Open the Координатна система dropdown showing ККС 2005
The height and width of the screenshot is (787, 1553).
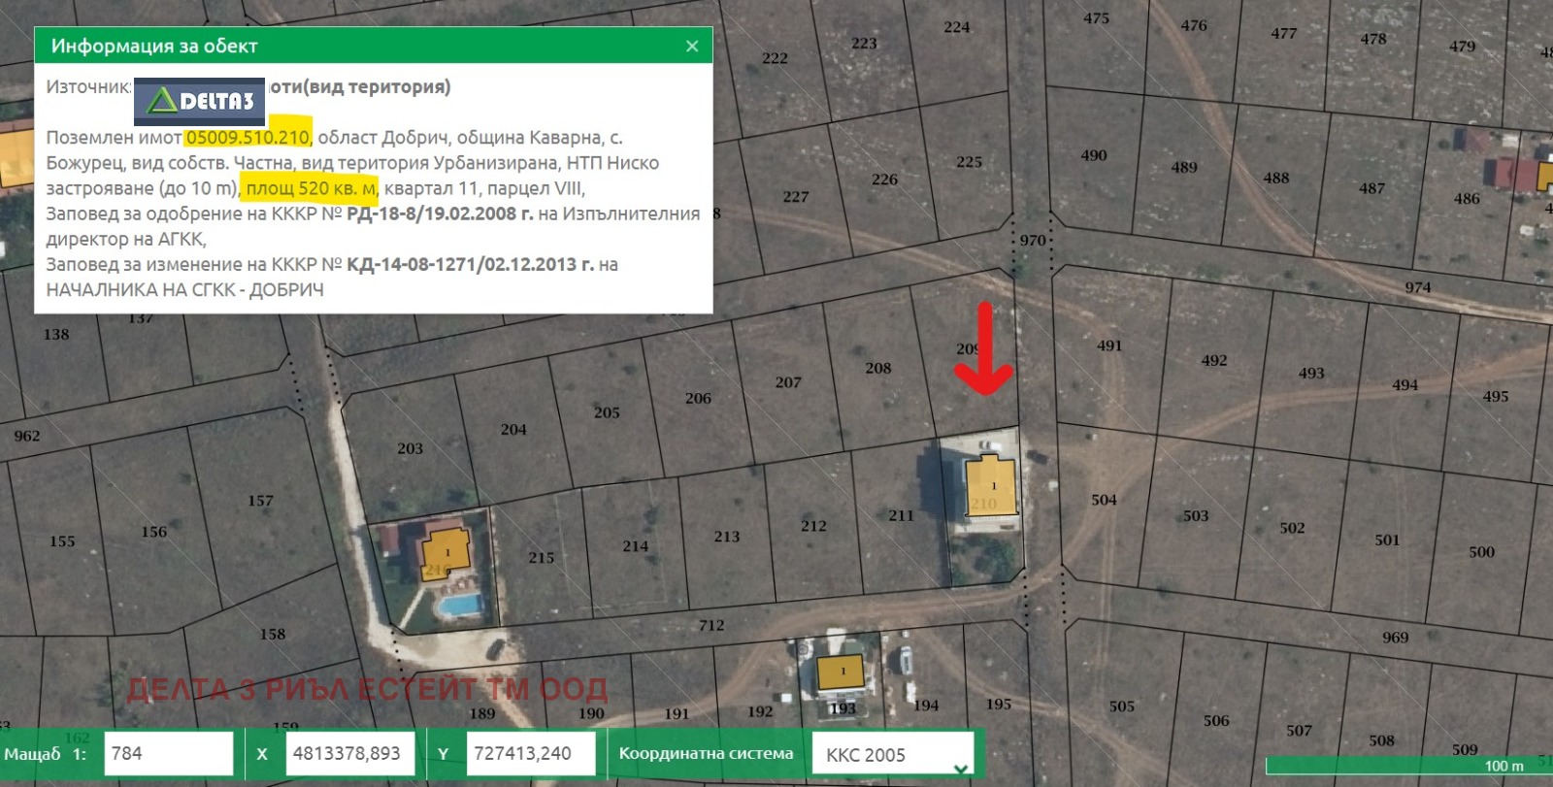[x=892, y=754]
